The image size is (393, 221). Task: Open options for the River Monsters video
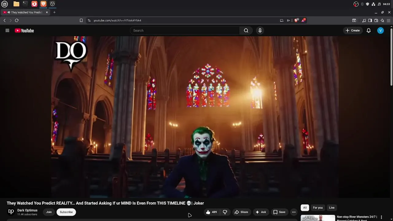click(381, 217)
